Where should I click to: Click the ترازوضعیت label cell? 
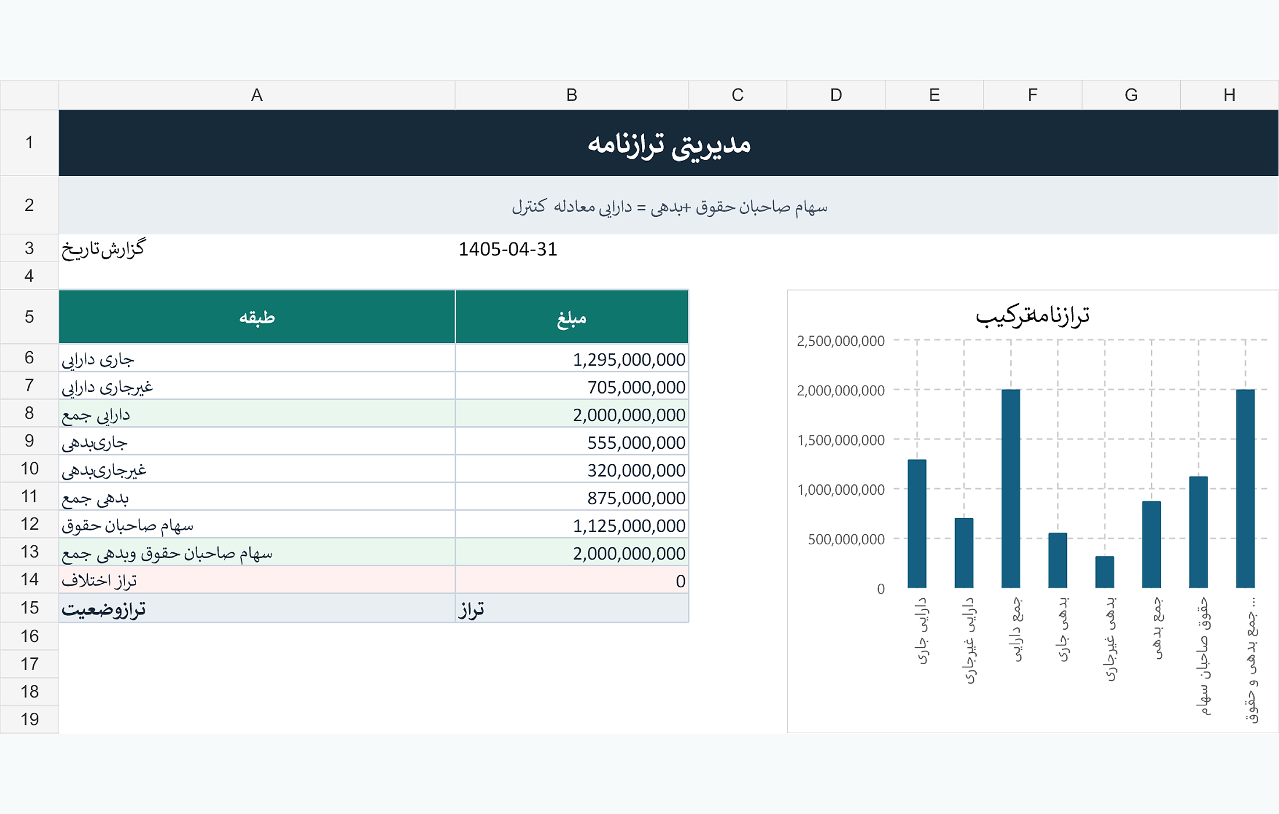(x=256, y=608)
